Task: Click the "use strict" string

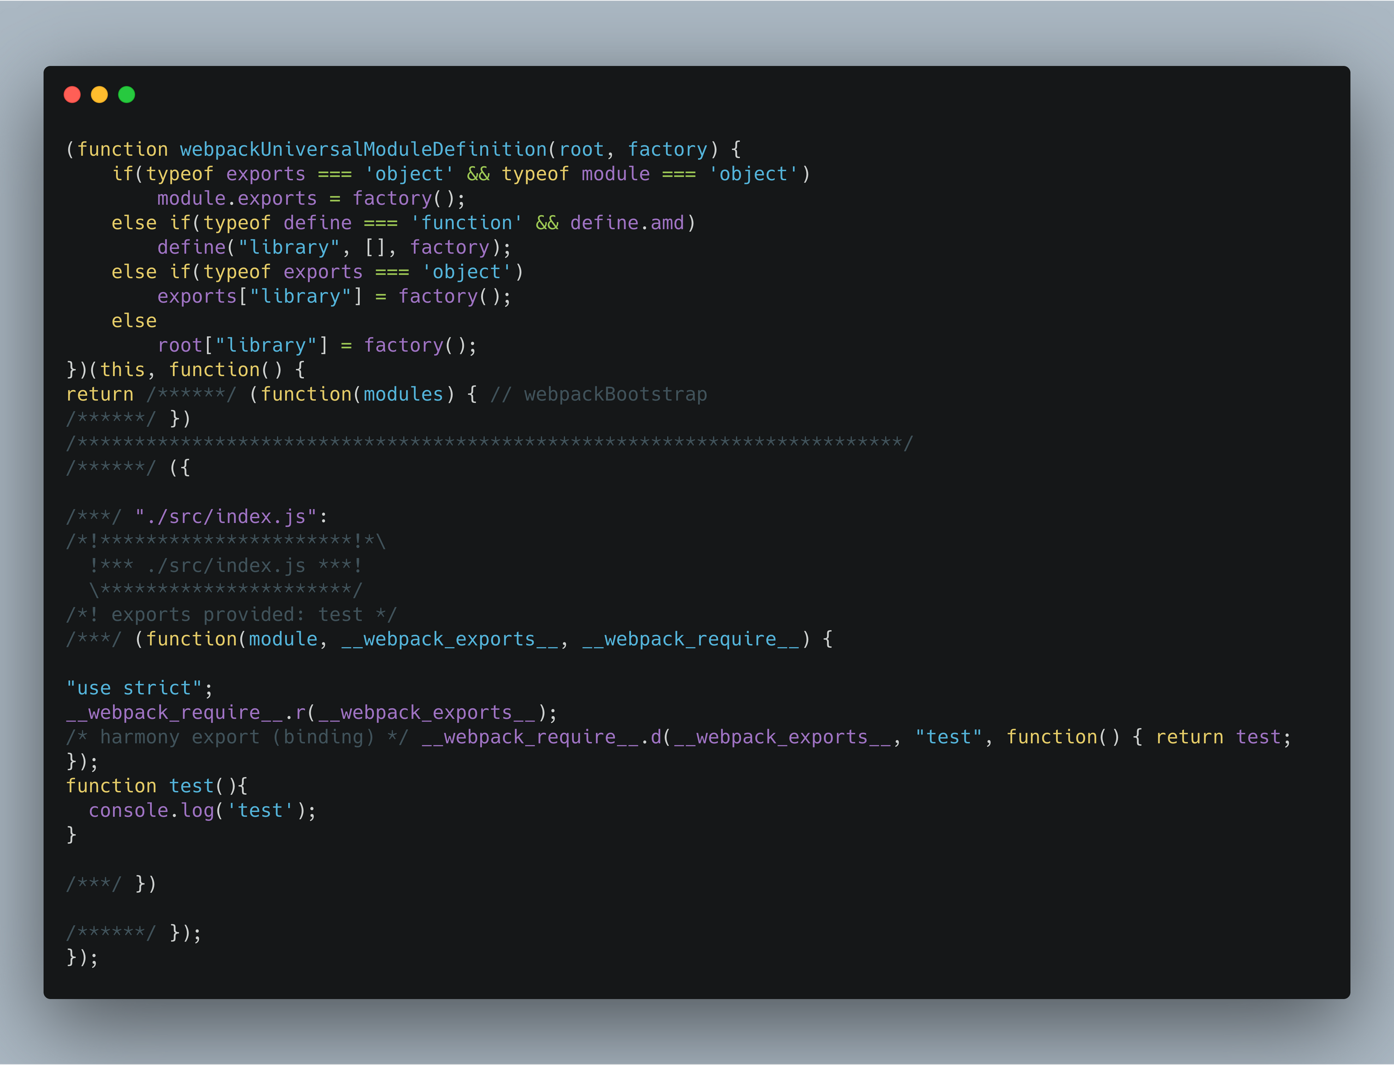Action: (x=134, y=689)
